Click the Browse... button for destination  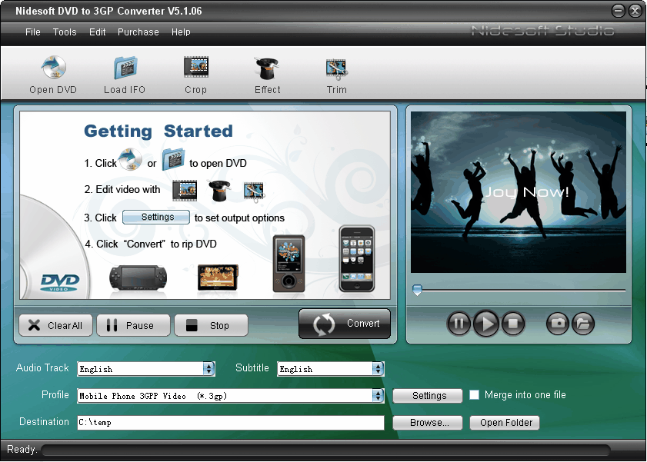click(x=427, y=423)
